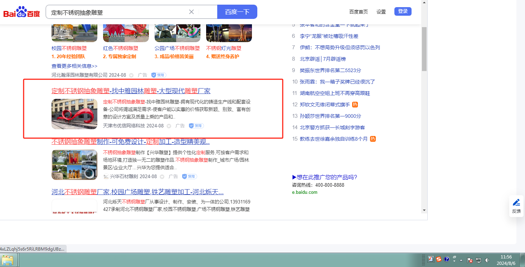Open the 不锈钢灯光雕塑 thumbnail image

tap(229, 33)
